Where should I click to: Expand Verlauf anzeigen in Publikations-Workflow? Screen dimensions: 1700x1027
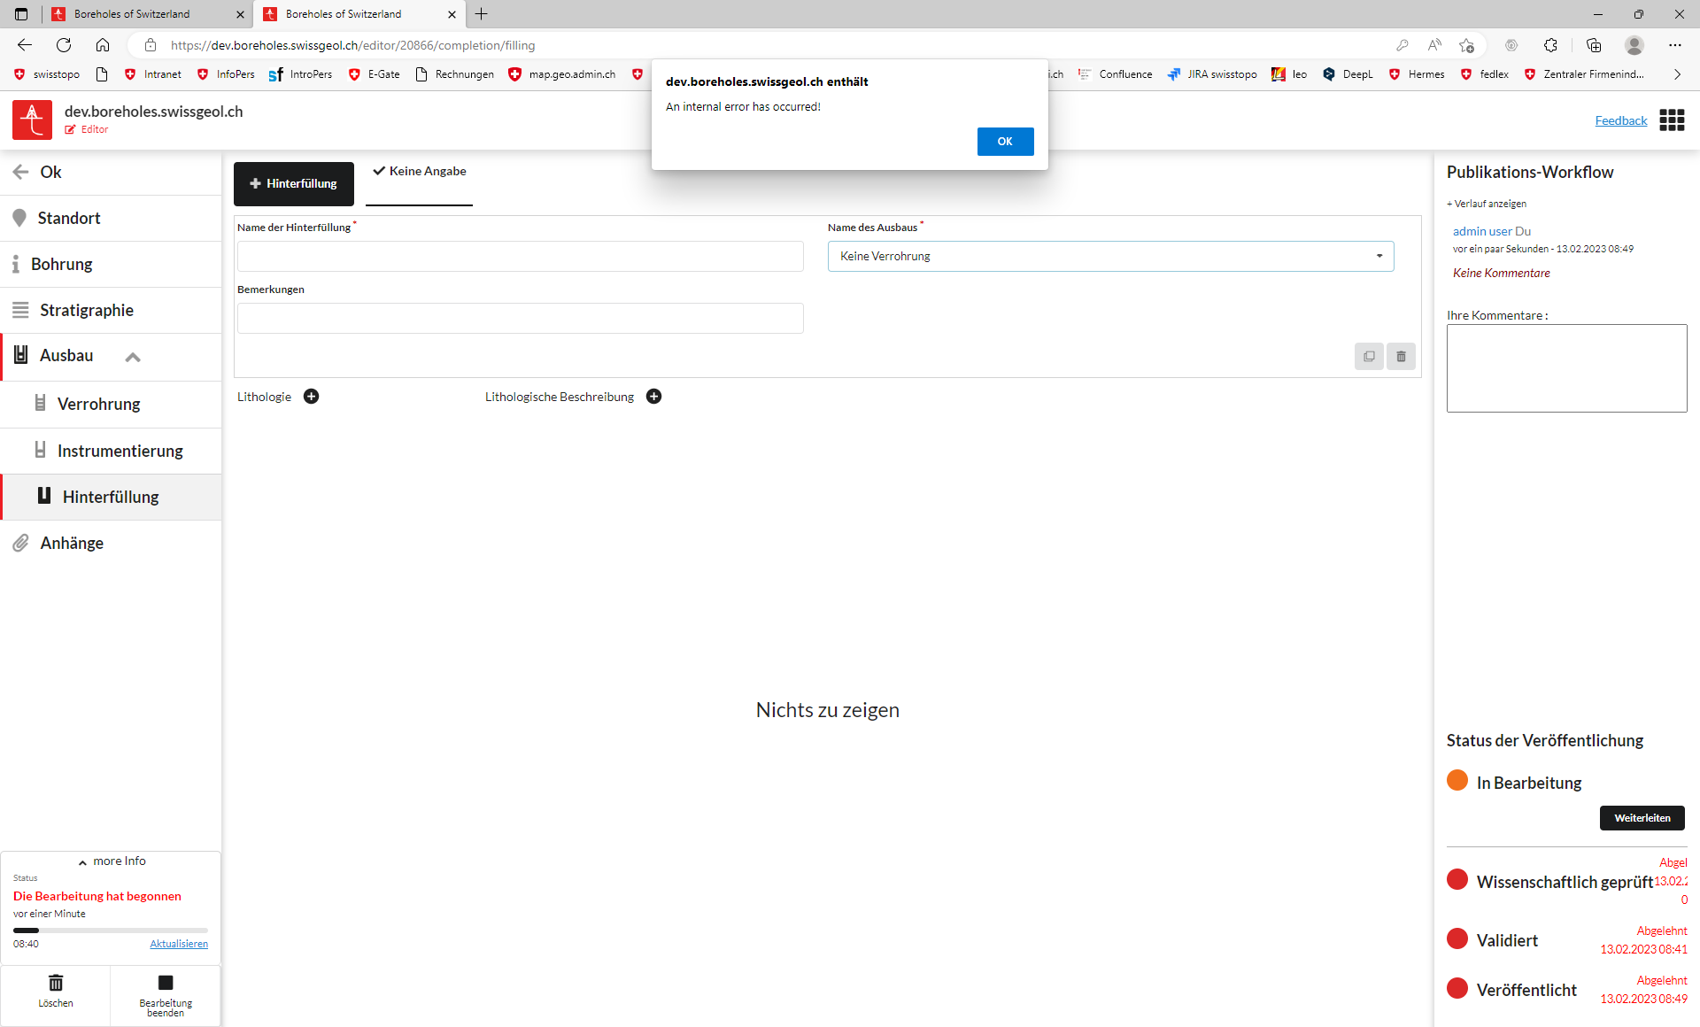1487,204
